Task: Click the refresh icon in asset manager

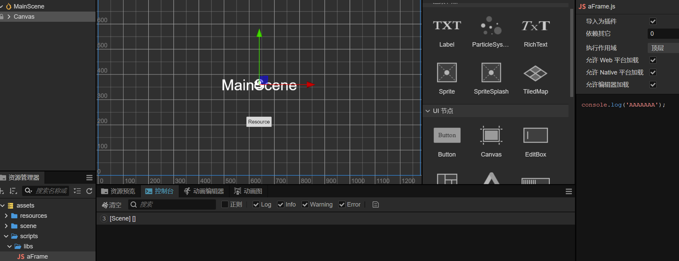Action: (89, 191)
